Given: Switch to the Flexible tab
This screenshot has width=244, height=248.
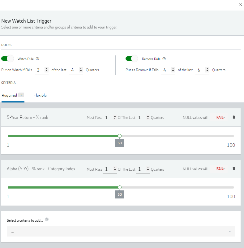Looking at the screenshot, I should (40, 95).
